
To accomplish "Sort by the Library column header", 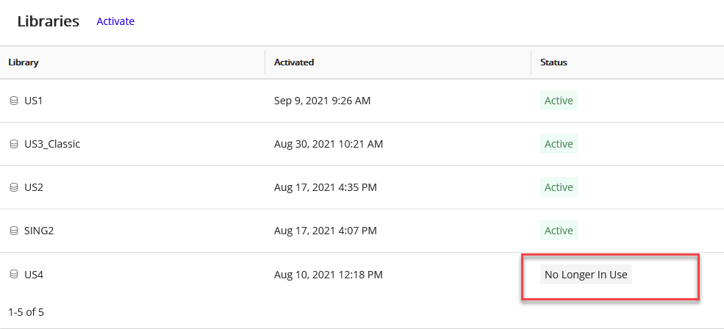I will click(x=24, y=62).
